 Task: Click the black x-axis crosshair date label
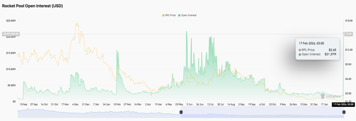click(343, 104)
